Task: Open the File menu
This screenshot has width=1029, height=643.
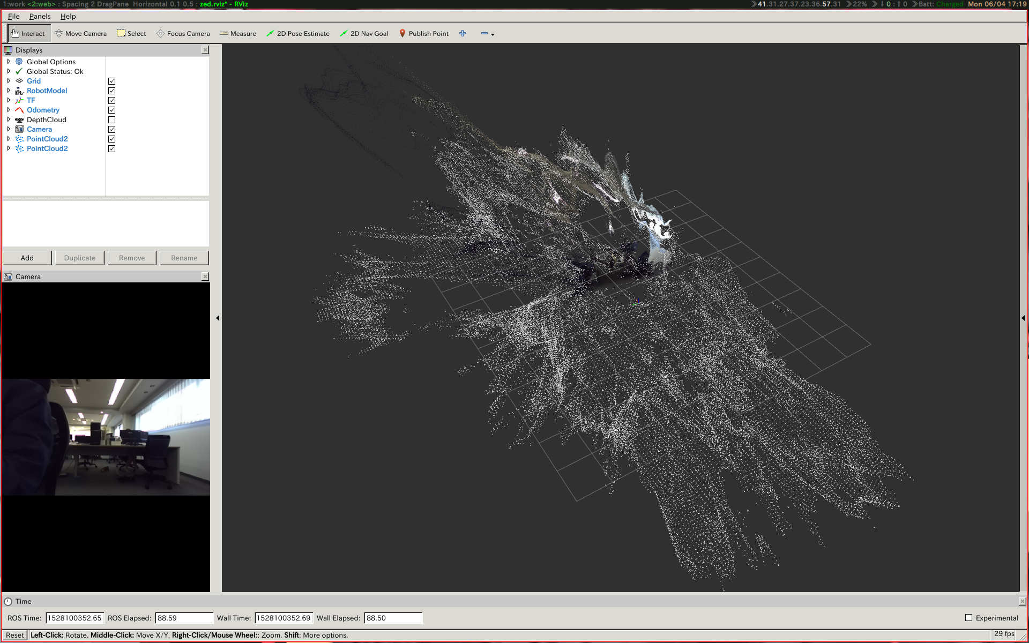Action: pos(13,16)
